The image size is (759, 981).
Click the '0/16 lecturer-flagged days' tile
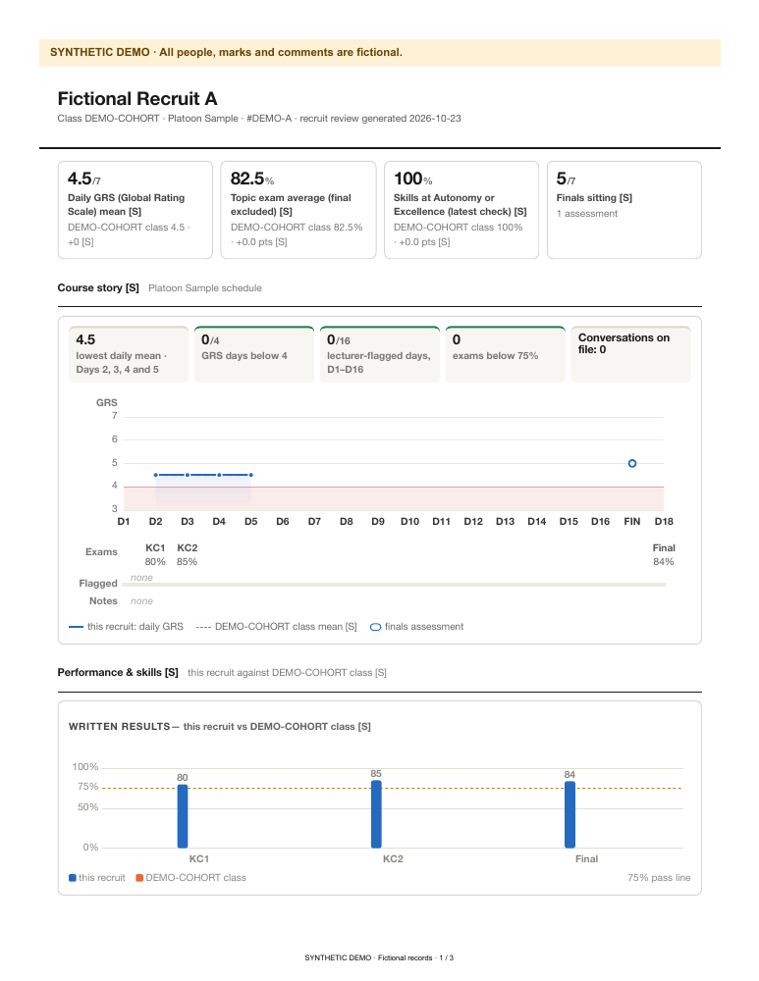379,354
